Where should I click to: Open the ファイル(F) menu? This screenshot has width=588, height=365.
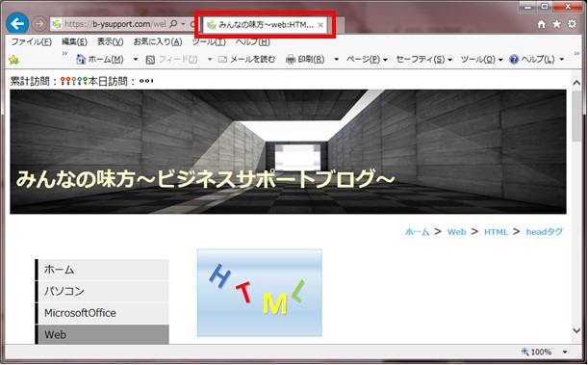click(32, 41)
